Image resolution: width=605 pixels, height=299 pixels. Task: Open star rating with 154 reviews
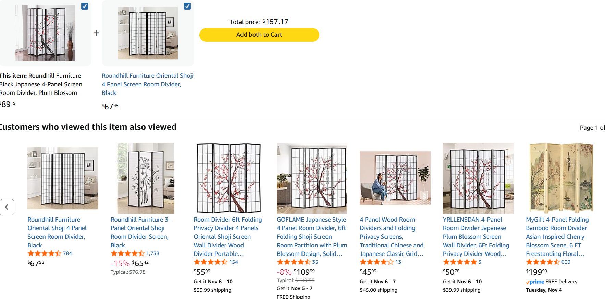[210, 262]
